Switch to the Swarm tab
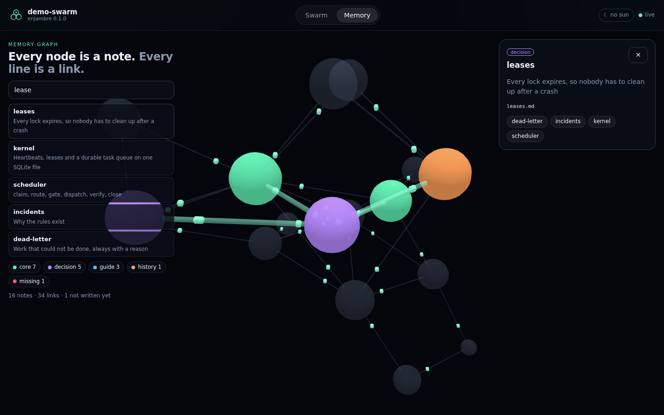Image resolution: width=664 pixels, height=415 pixels. (x=316, y=15)
